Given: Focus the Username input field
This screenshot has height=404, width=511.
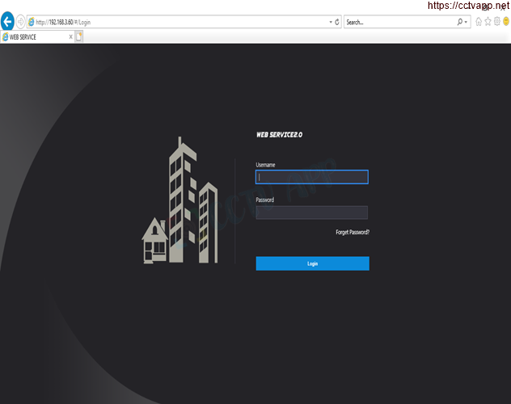Looking at the screenshot, I should point(312,177).
